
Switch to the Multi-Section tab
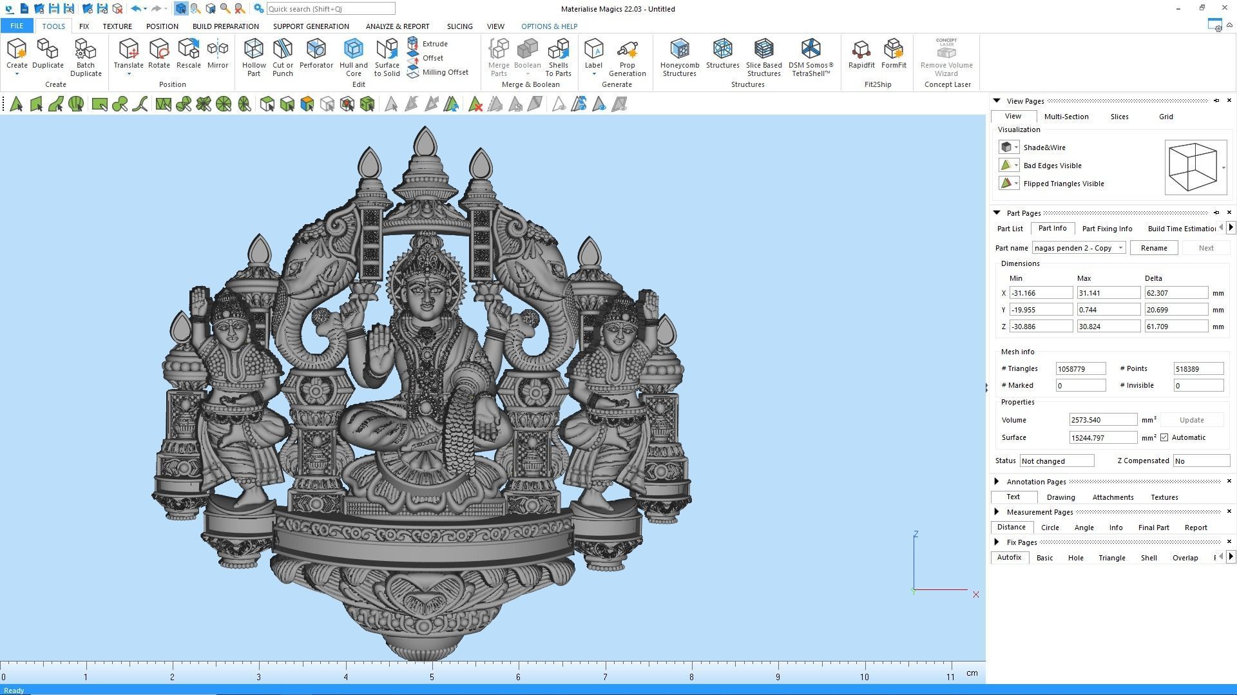coord(1066,117)
